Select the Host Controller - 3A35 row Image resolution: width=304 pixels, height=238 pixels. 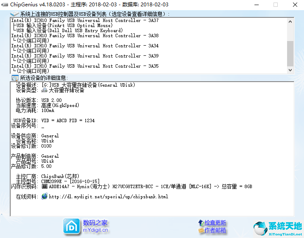coord(85,66)
